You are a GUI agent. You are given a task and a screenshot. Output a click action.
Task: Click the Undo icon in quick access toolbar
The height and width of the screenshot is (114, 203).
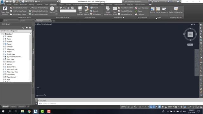[26, 2]
